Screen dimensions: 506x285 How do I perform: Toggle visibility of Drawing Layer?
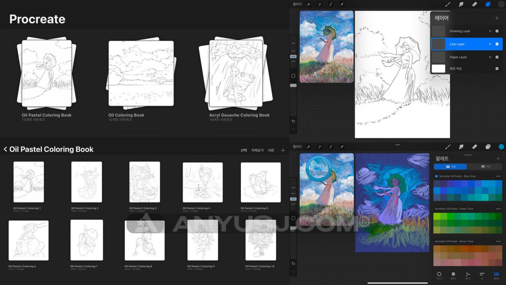(x=497, y=31)
